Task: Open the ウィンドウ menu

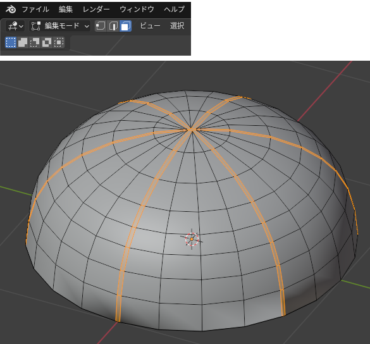Action: pyautogui.click(x=137, y=9)
